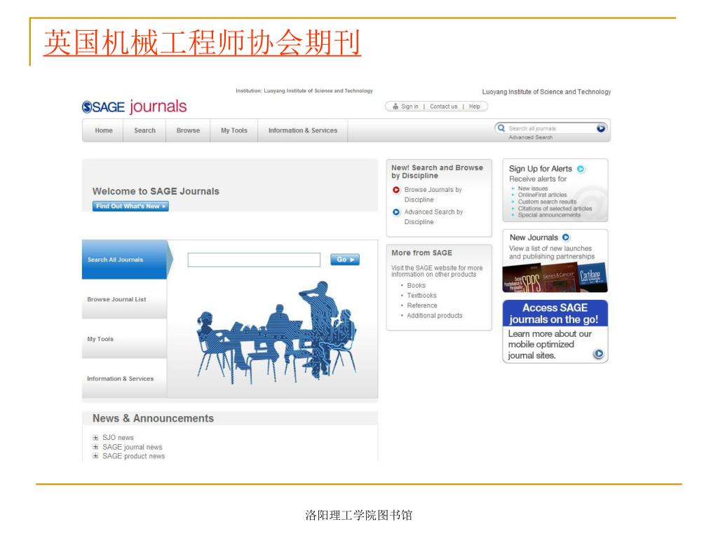Screen dimensions: 718x538
Task: Open the Browse menu tab
Action: tap(188, 130)
